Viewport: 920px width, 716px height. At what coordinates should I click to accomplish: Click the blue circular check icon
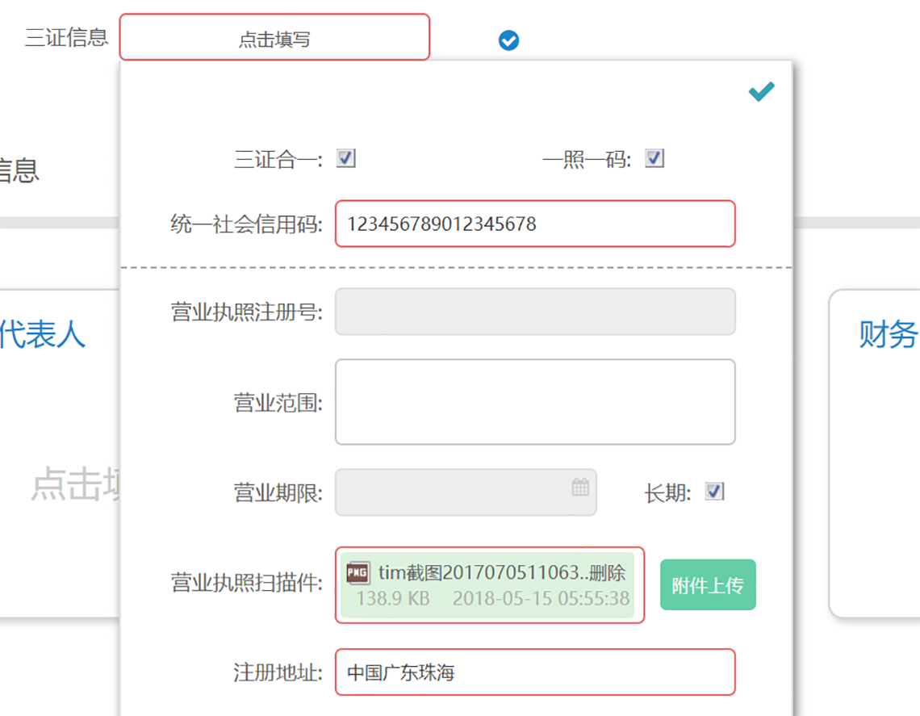click(x=508, y=40)
